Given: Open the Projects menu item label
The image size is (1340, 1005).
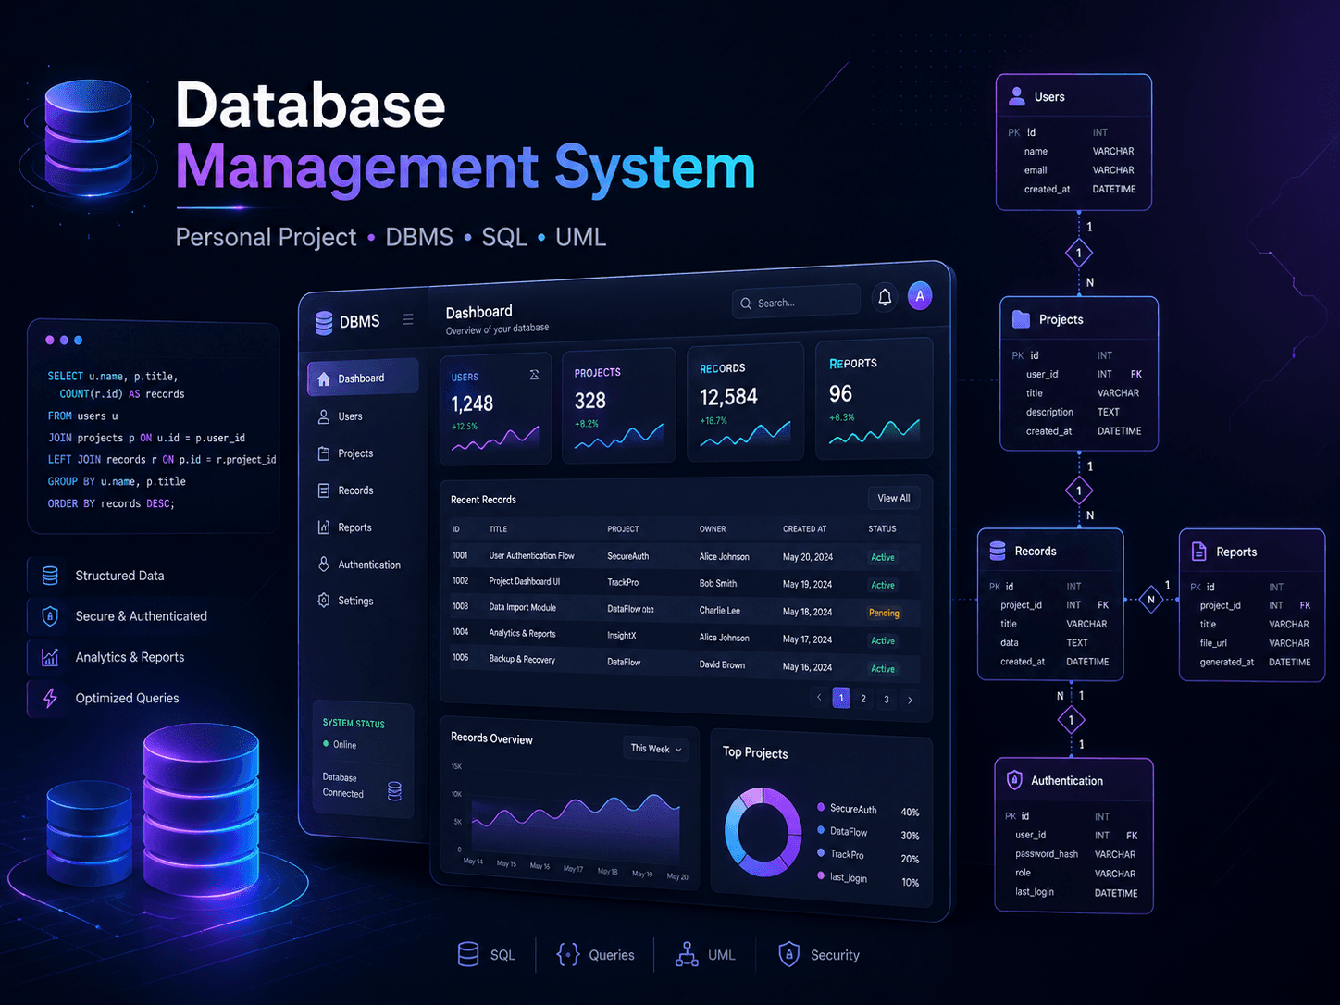Looking at the screenshot, I should tap(355, 453).
